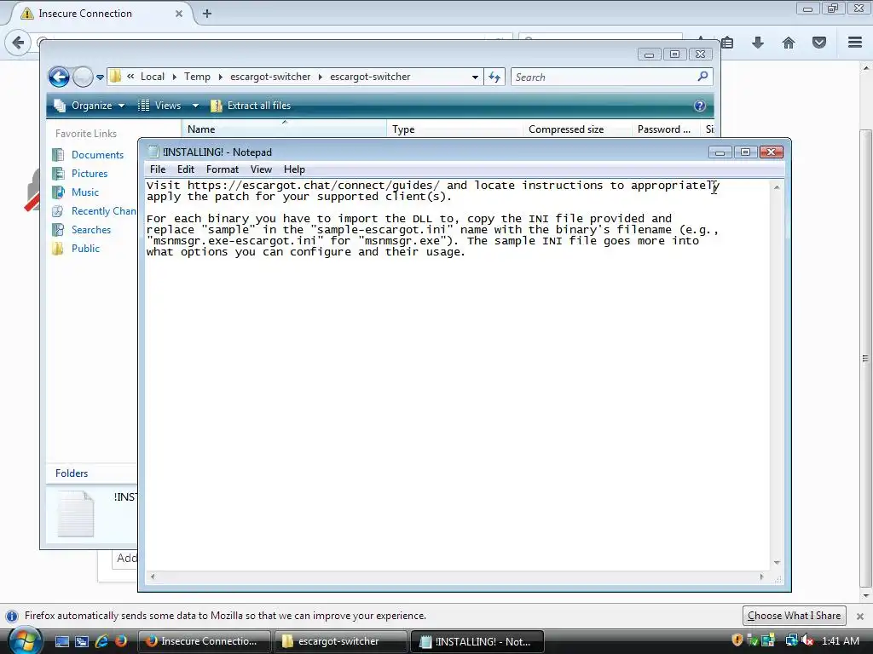Image resolution: width=873 pixels, height=654 pixels.
Task: Open the Organize menu in Explorer
Action: click(89, 106)
